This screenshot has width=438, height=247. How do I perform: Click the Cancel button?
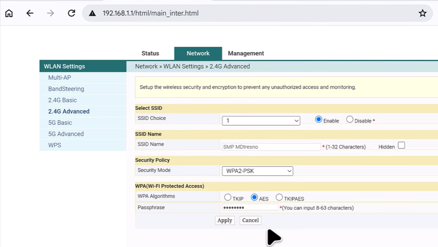(x=250, y=220)
